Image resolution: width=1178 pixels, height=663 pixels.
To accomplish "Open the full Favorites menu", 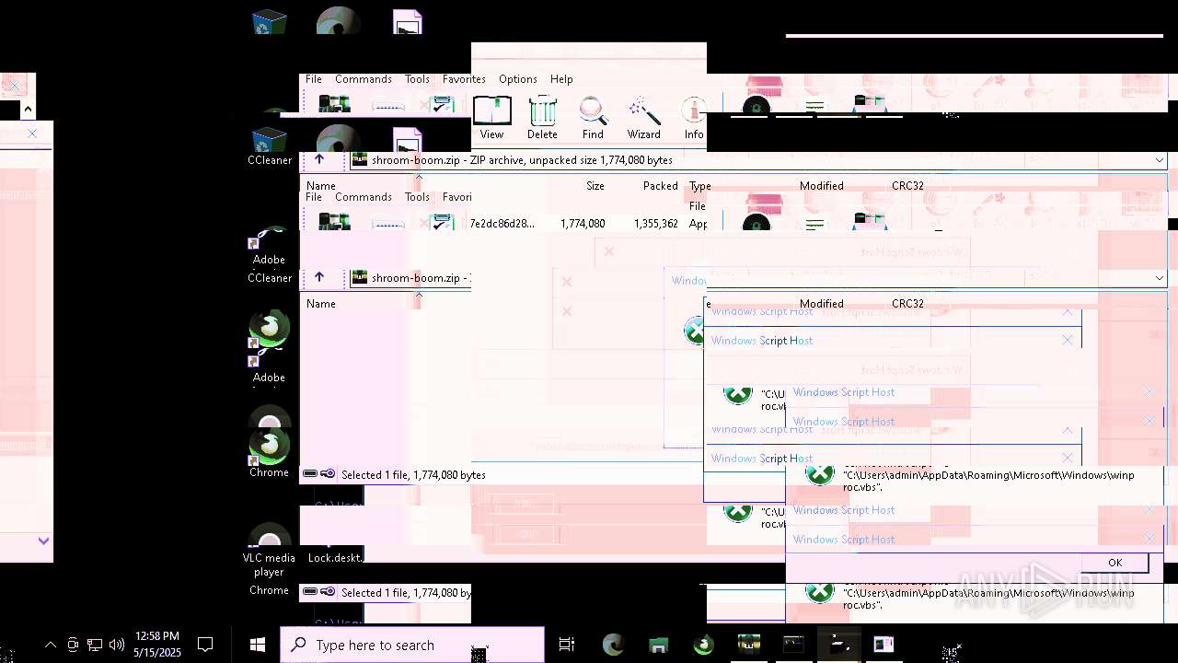I will coord(464,79).
